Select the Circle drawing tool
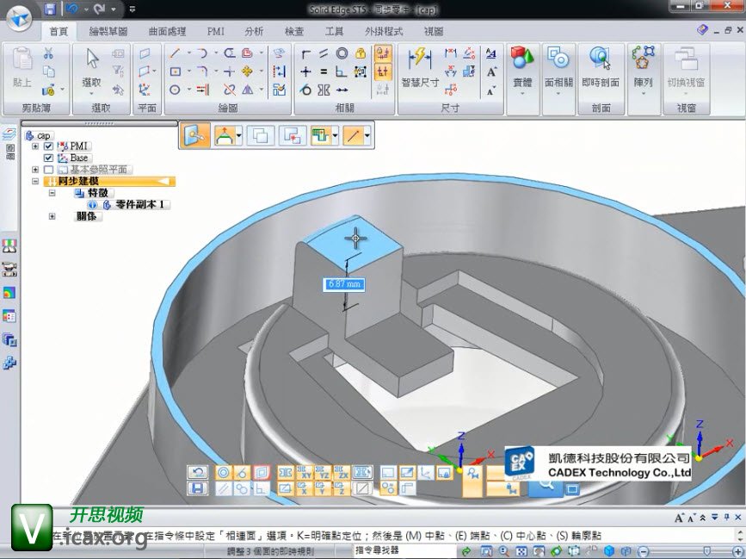Image resolution: width=746 pixels, height=559 pixels. [175, 90]
